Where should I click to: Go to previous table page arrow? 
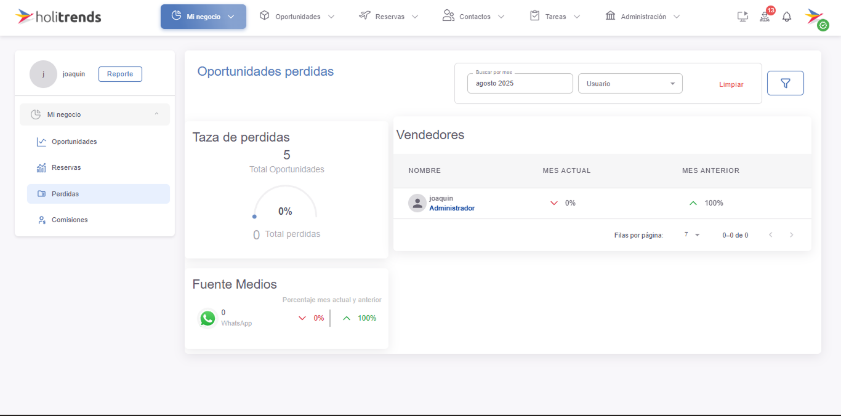(770, 235)
